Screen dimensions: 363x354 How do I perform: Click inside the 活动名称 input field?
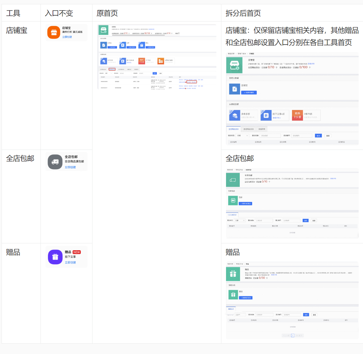[270, 136]
